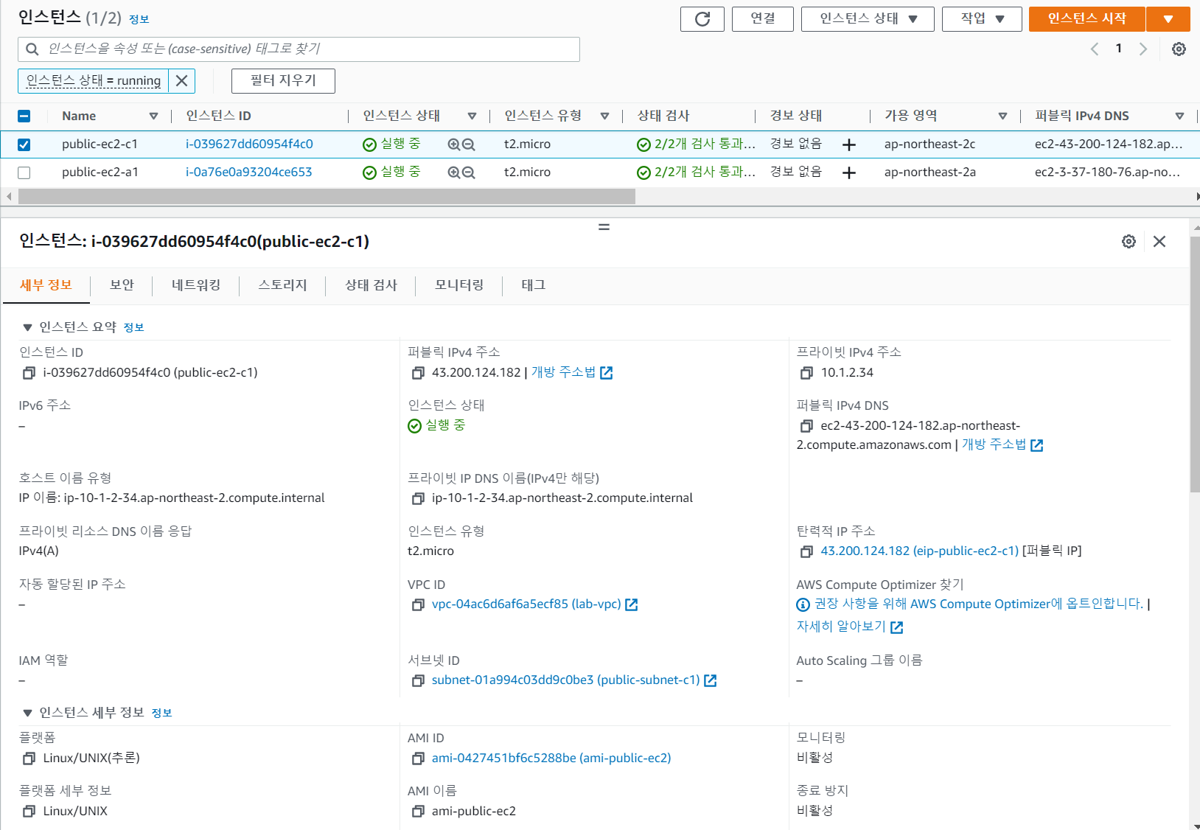Collapse the 인스턴스 요약 section
Screen dimensions: 1200x830
(27, 327)
